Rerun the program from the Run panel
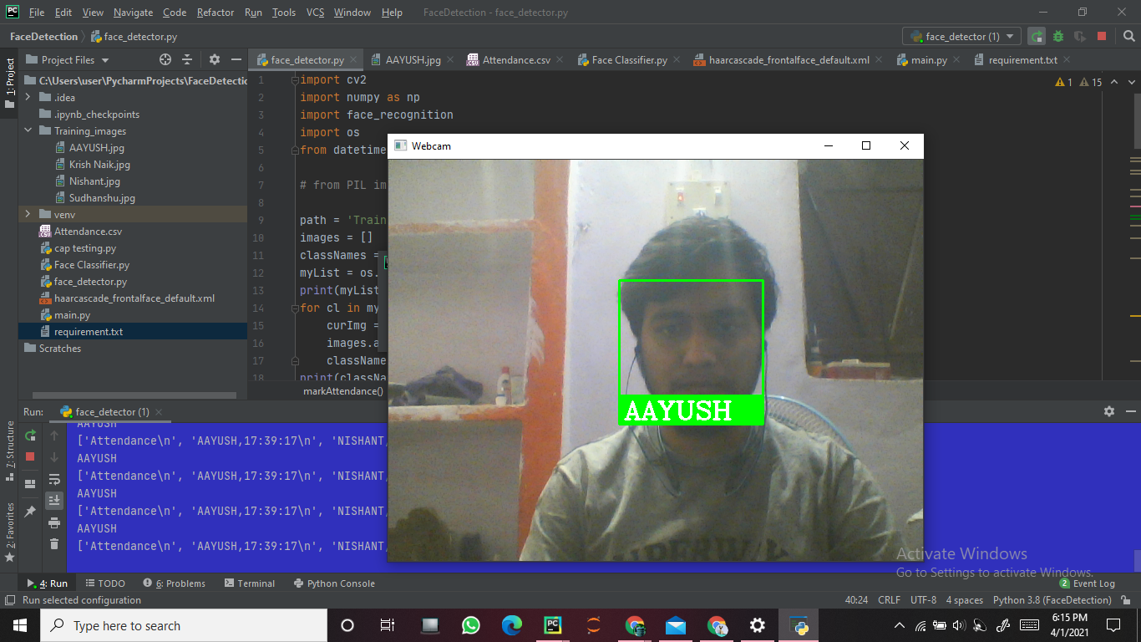1141x642 pixels. 29,436
